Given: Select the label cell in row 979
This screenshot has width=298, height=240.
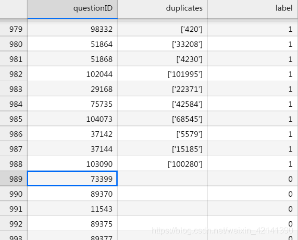Looking at the screenshot, I should pyautogui.click(x=252, y=29).
